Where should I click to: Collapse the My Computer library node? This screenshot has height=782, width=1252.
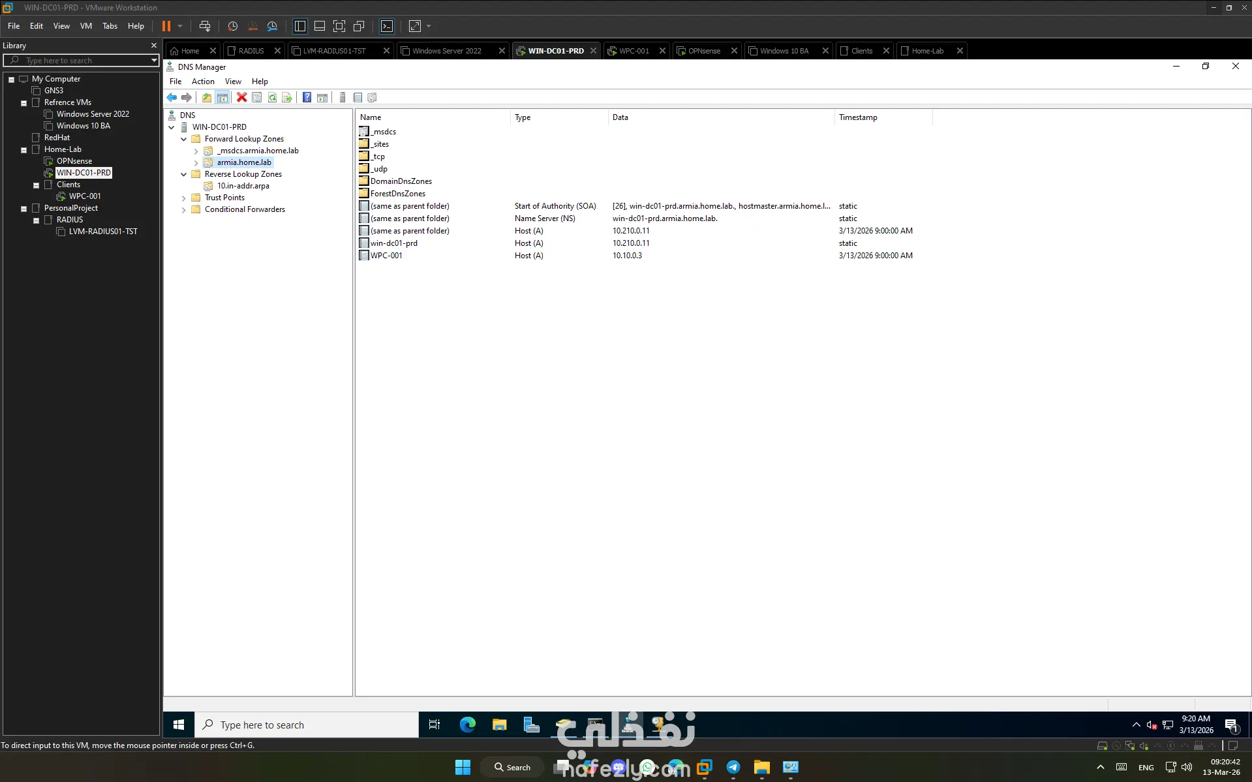11,79
